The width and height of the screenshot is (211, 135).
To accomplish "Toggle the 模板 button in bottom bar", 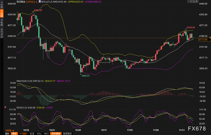I will 14,133.
